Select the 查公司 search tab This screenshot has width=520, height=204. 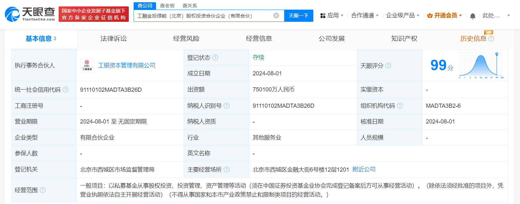click(x=145, y=6)
